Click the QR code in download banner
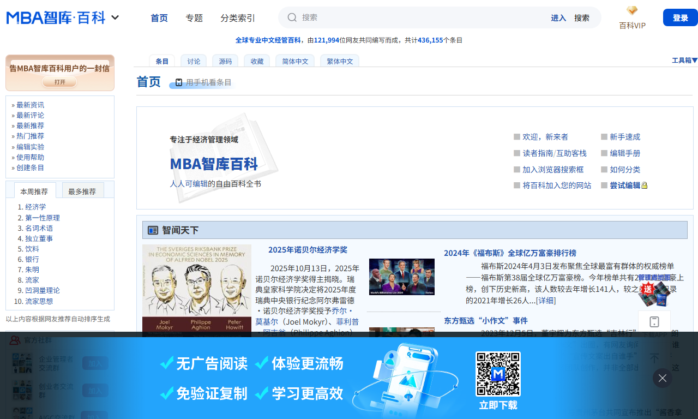 (x=498, y=374)
